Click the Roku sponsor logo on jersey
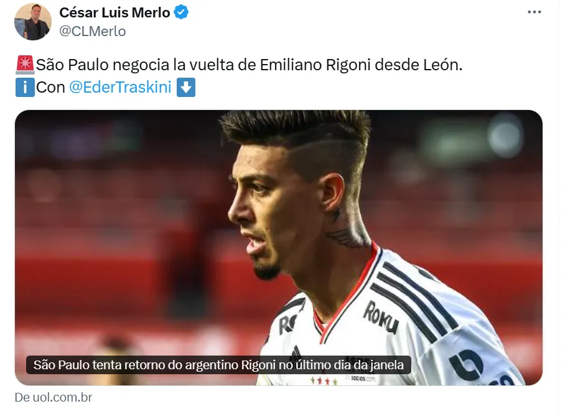This screenshot has width=583, height=414. (x=380, y=318)
